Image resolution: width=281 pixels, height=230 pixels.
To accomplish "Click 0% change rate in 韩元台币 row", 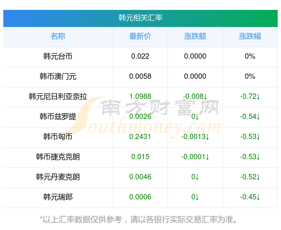I will pos(250,56).
